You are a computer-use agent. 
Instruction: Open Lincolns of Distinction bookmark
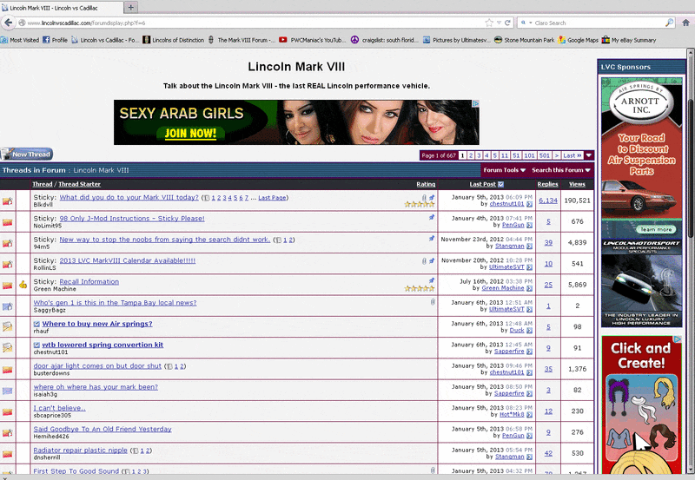pyautogui.click(x=173, y=40)
